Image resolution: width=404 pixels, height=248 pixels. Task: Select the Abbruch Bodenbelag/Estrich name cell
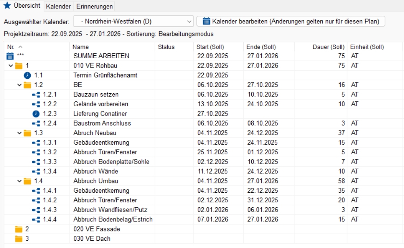click(112, 219)
